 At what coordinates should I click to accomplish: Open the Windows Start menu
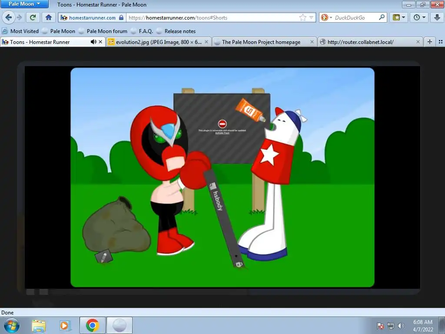click(x=11, y=325)
